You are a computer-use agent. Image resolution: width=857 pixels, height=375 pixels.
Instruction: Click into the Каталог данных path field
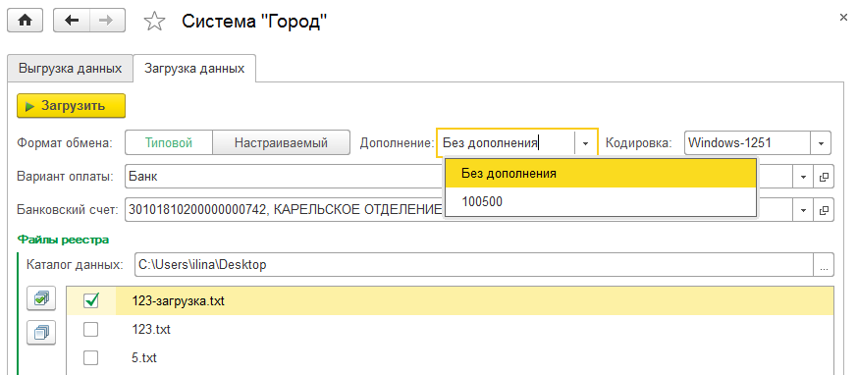click(474, 265)
